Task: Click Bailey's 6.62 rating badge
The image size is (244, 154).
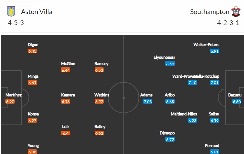Action: tap(99, 133)
